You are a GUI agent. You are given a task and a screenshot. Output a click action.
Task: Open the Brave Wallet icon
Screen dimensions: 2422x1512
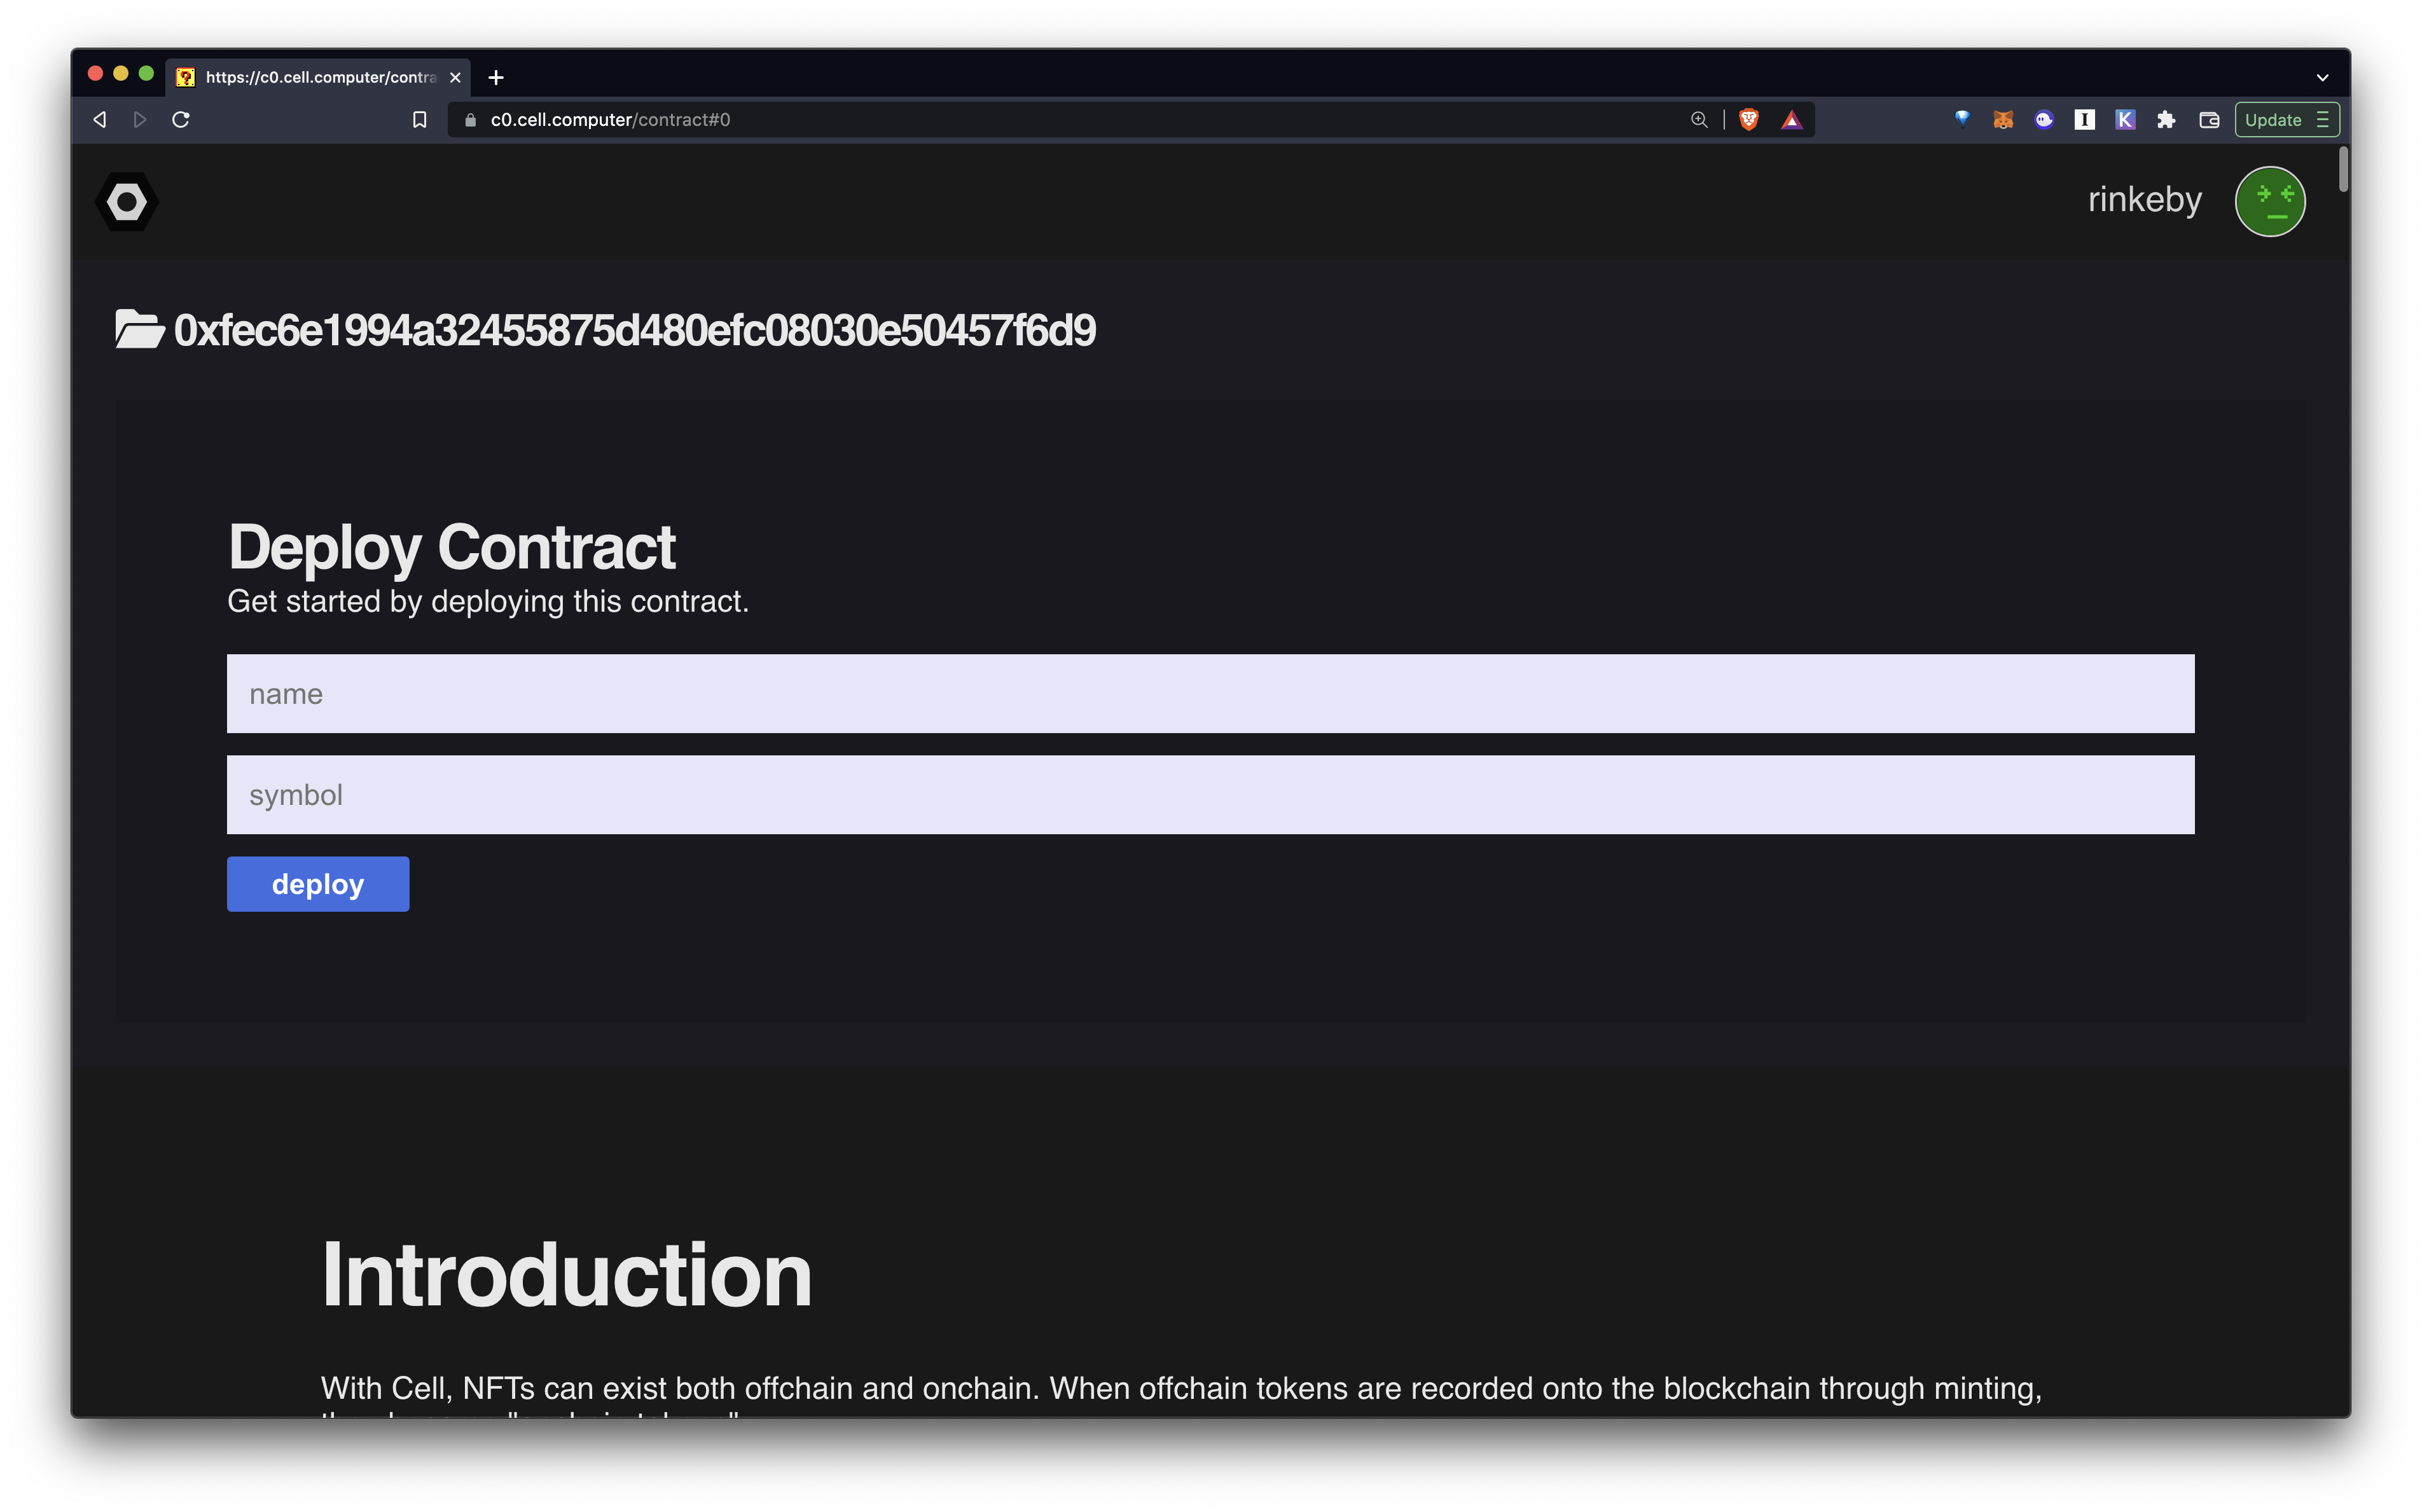coord(2209,120)
